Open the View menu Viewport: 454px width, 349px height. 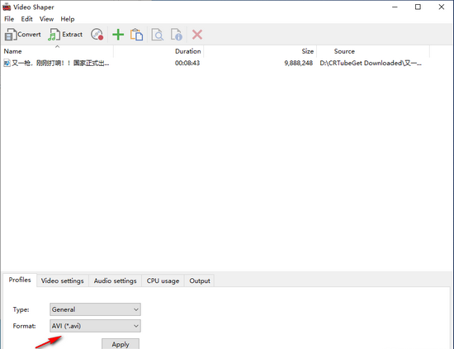[46, 19]
